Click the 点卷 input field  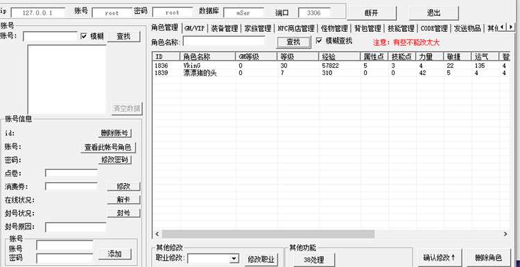tap(71, 173)
